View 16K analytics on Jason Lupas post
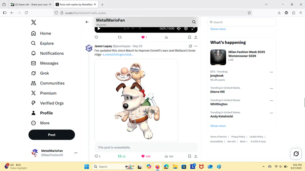305x171 pixels. point(169,156)
